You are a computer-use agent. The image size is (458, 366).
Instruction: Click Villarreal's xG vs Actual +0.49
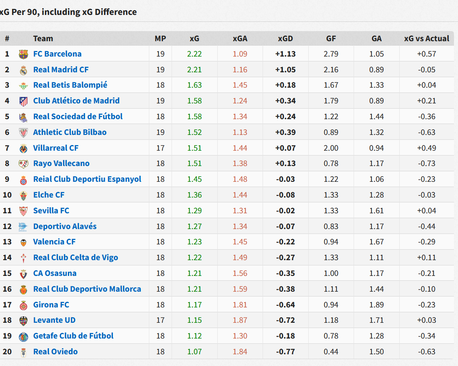click(426, 148)
